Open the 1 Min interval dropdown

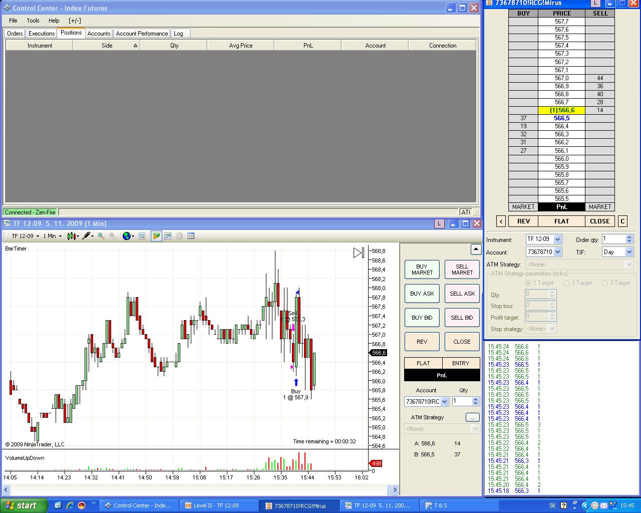tap(52, 236)
